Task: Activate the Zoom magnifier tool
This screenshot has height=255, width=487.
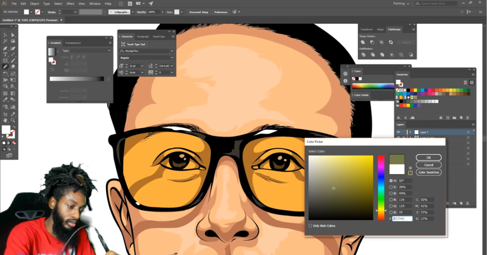Action: (13, 120)
